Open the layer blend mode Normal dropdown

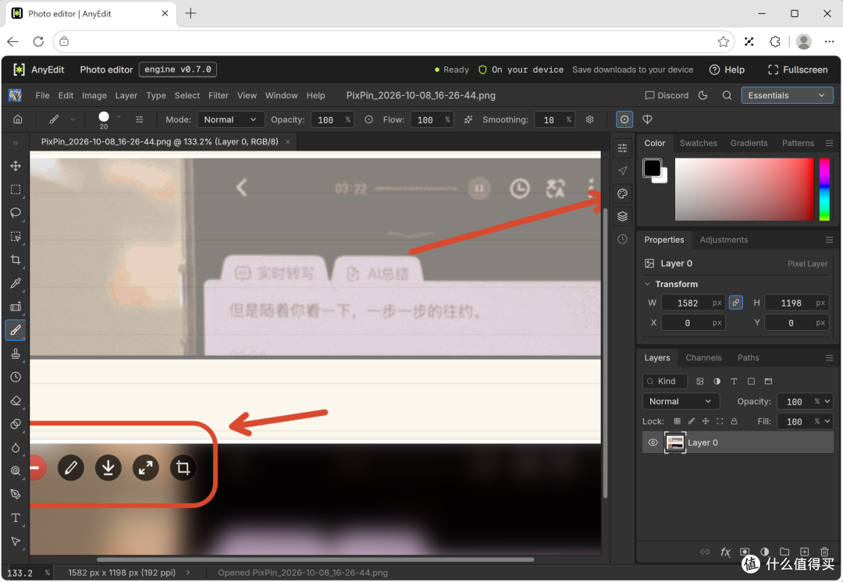pos(681,402)
